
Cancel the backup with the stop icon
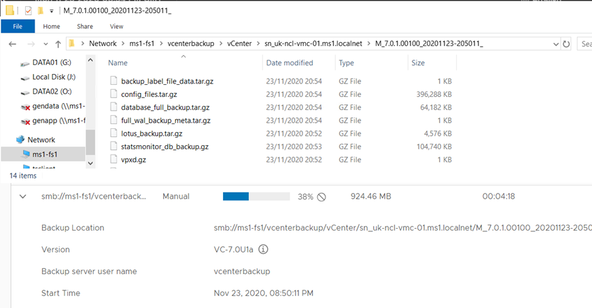pyautogui.click(x=321, y=197)
